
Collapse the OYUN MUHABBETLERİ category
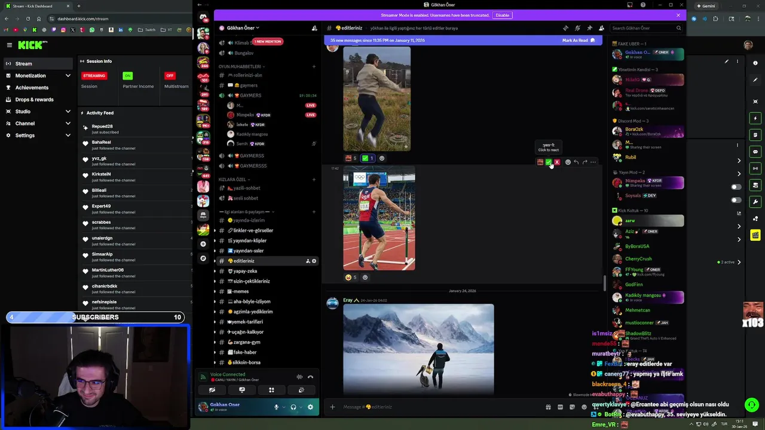241,66
